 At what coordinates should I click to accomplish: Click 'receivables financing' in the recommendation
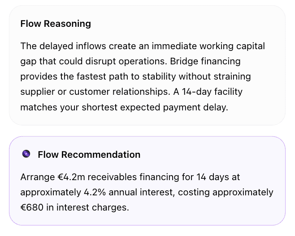coord(133,177)
